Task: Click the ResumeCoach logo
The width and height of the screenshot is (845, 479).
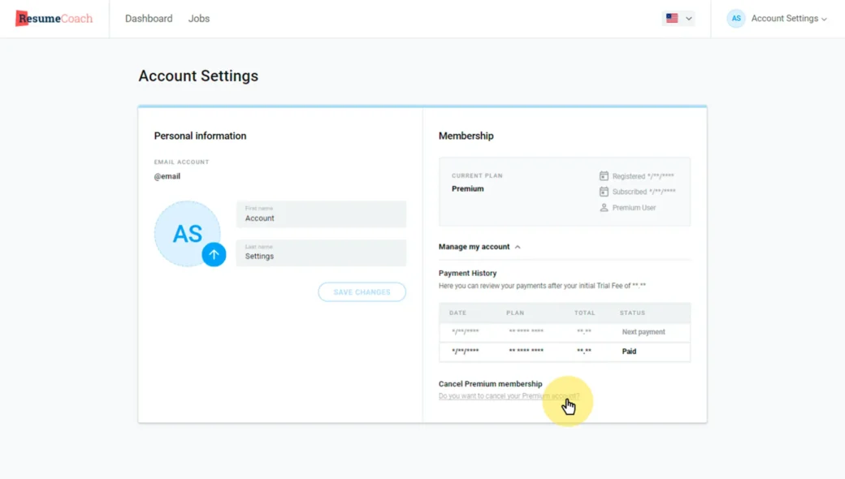Action: (54, 19)
